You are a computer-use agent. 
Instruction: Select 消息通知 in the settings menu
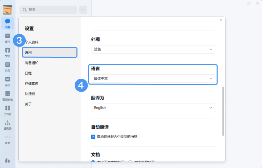click(32, 63)
